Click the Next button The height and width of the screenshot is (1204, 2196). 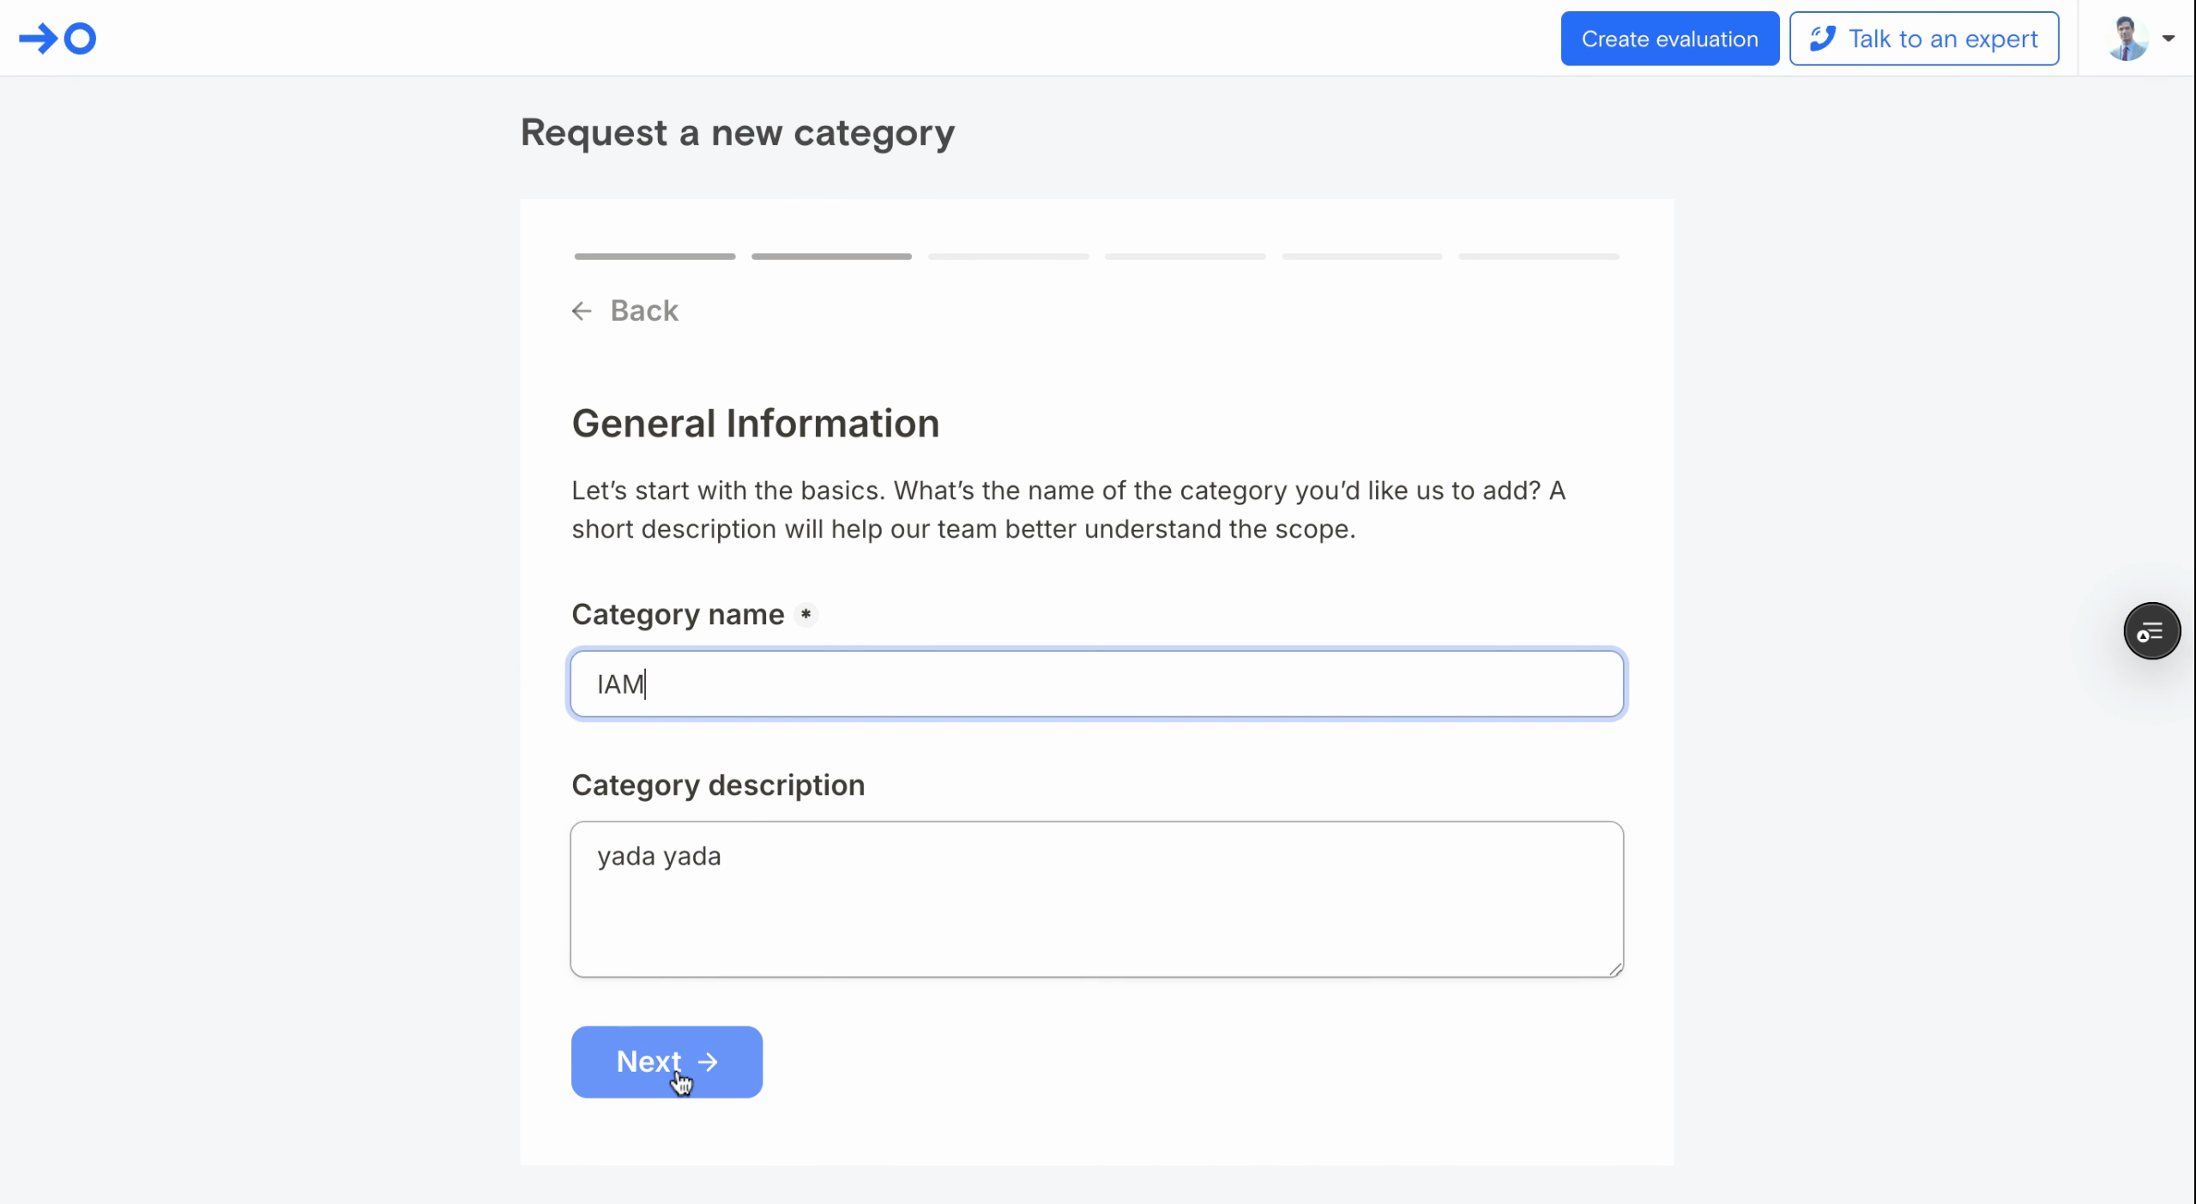(666, 1062)
